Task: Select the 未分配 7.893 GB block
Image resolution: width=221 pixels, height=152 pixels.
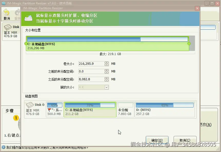Action: [x=125, y=109]
